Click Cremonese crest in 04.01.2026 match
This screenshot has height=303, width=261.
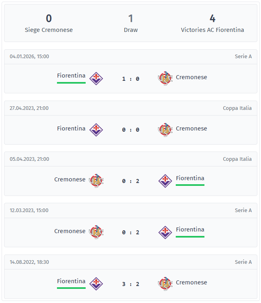(x=165, y=78)
